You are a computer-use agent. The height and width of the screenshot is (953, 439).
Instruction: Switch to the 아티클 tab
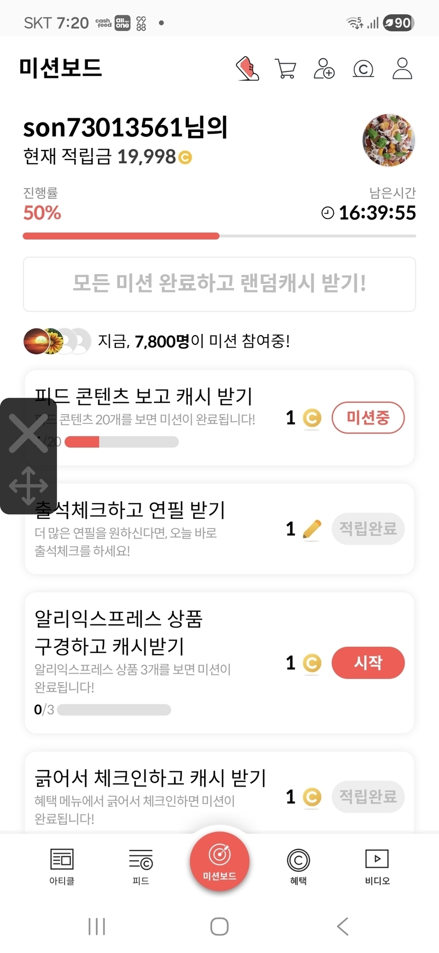click(62, 866)
